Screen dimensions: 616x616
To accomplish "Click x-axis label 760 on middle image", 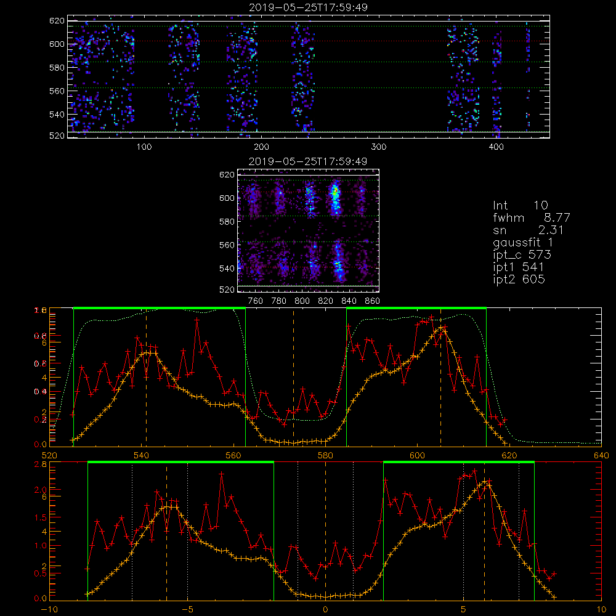I will (256, 301).
